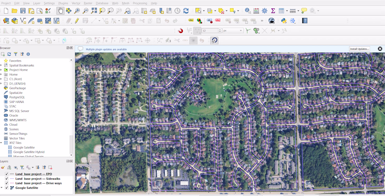Click the arrow left of Google Satellite layer
Screen dimensions: 385x196
click(1, 188)
